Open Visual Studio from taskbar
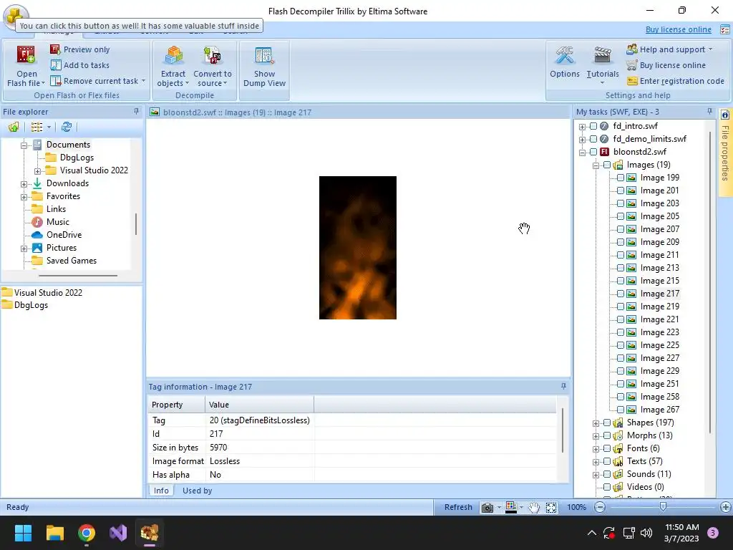Image resolution: width=733 pixels, height=550 pixels. (x=118, y=533)
